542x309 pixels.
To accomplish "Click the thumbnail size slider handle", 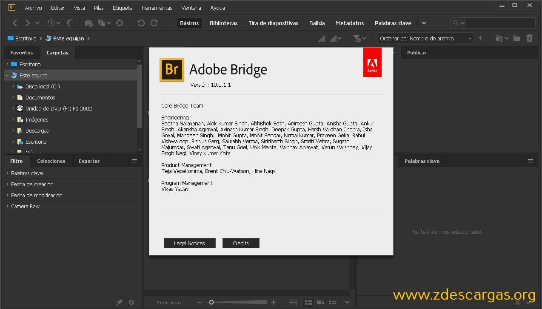I will [x=211, y=302].
